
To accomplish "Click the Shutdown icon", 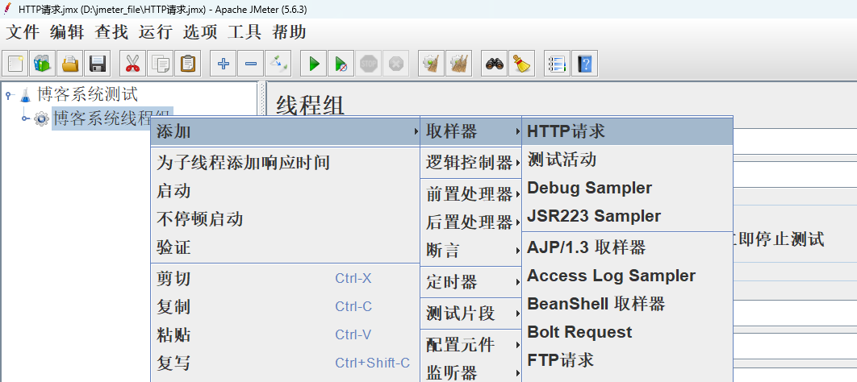I will [395, 64].
